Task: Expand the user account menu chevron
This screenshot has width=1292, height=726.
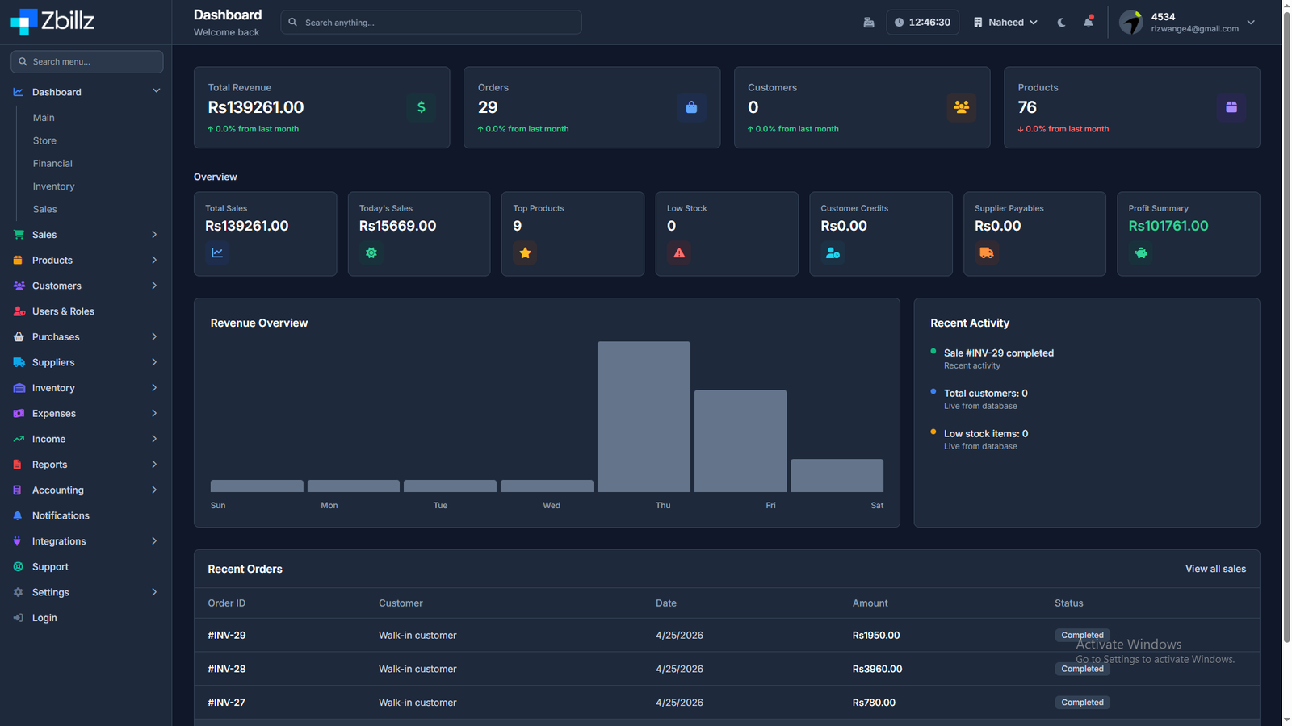Action: (x=1251, y=23)
